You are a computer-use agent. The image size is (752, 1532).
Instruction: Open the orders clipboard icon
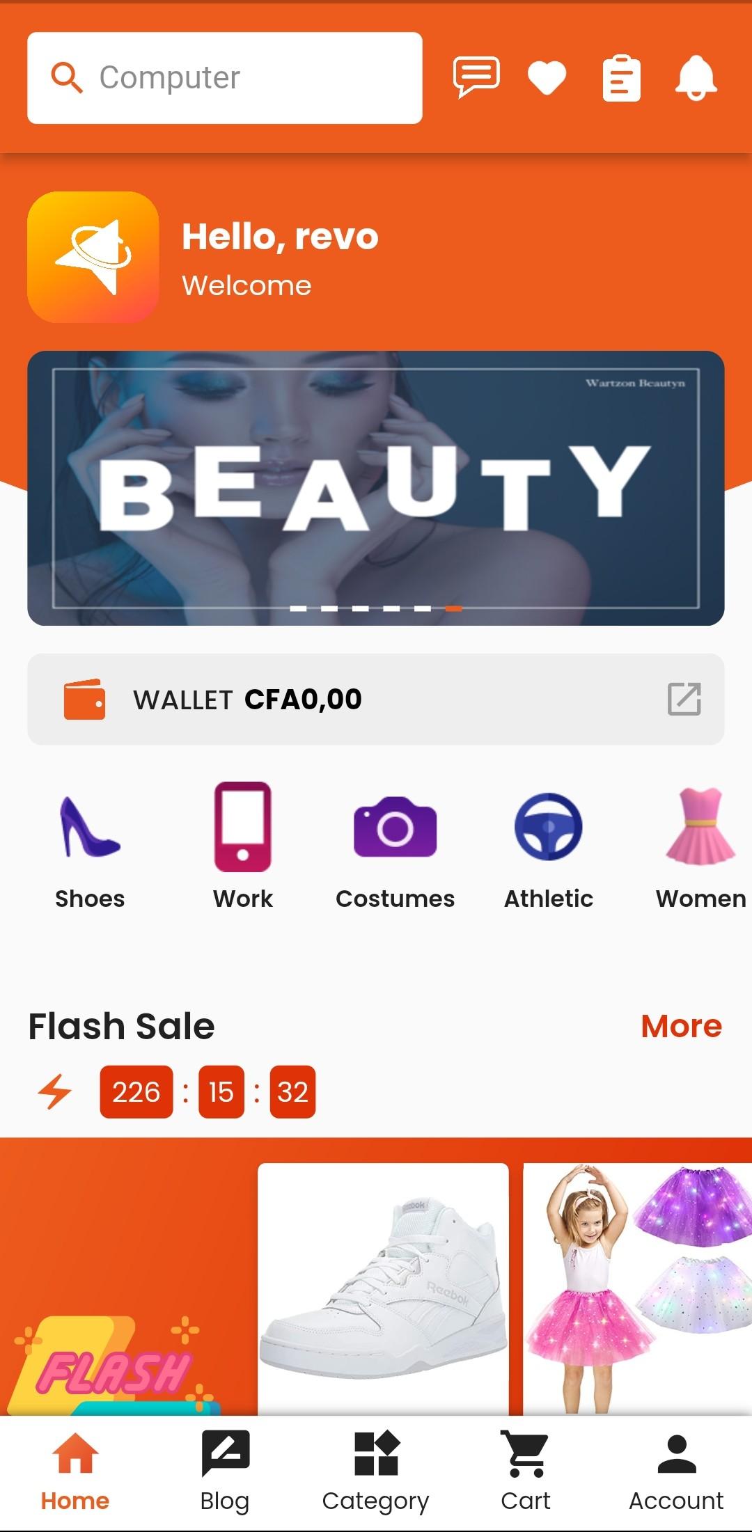tap(621, 78)
